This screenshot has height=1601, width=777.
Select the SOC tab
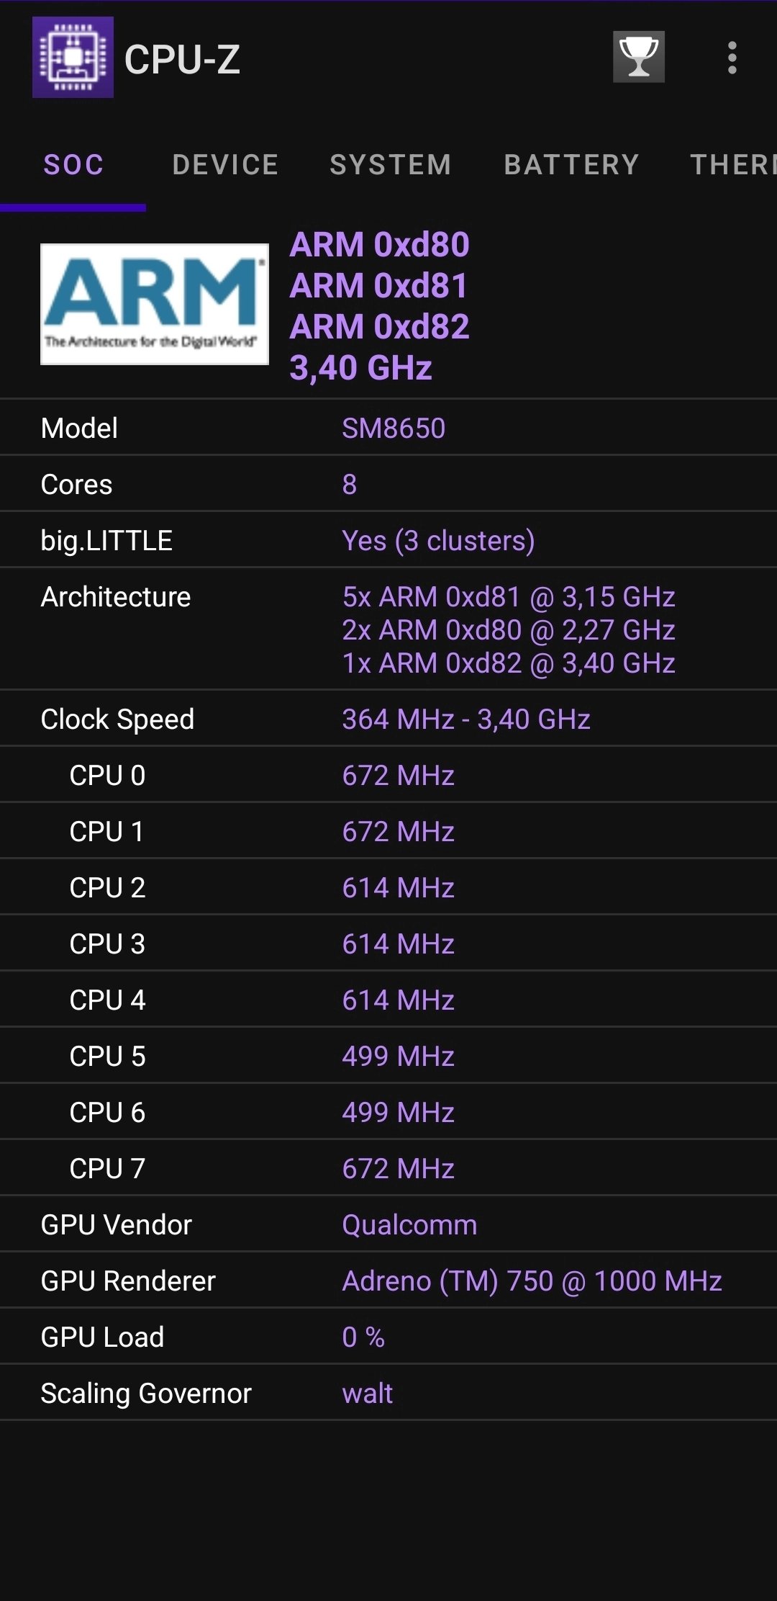pyautogui.click(x=73, y=164)
